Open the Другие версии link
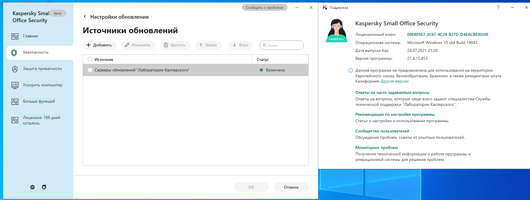The image size is (530, 200). coord(395,81)
